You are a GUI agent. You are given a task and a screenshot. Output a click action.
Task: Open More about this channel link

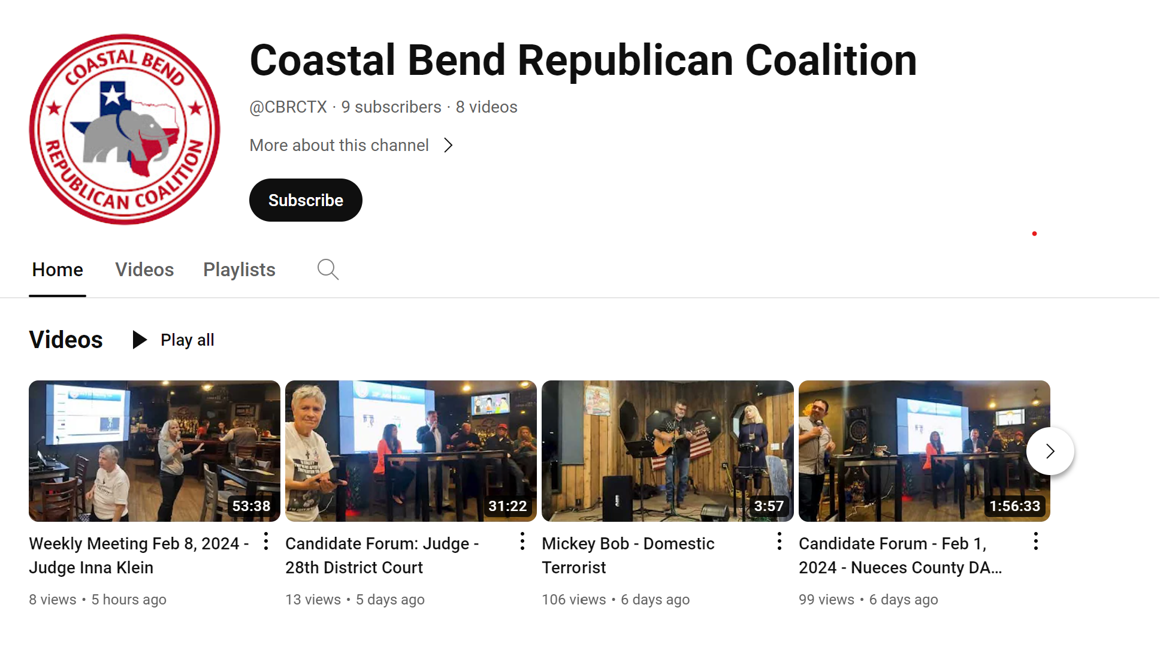pyautogui.click(x=339, y=146)
